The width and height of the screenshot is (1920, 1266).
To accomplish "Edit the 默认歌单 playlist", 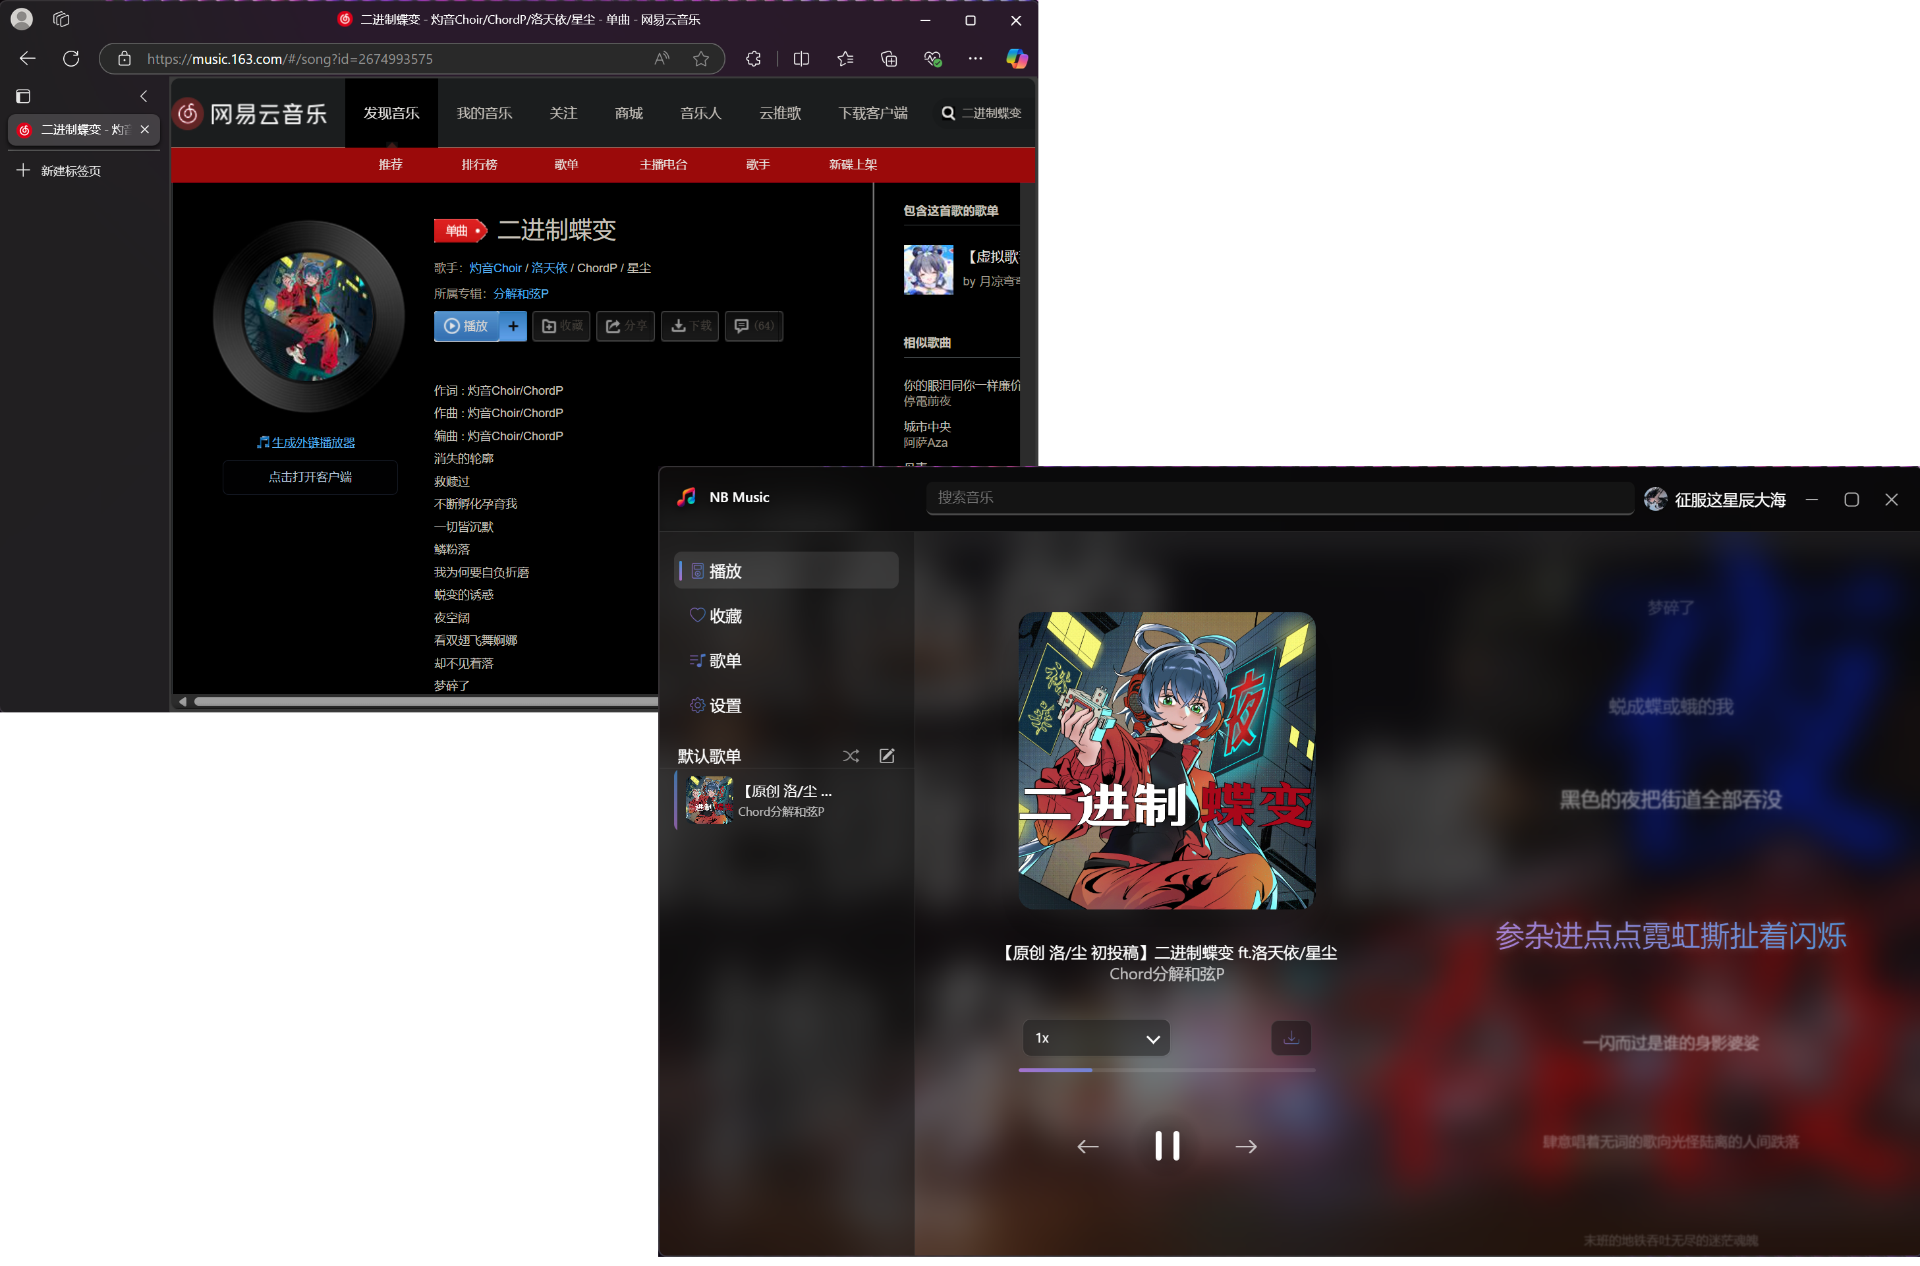I will pyautogui.click(x=887, y=756).
